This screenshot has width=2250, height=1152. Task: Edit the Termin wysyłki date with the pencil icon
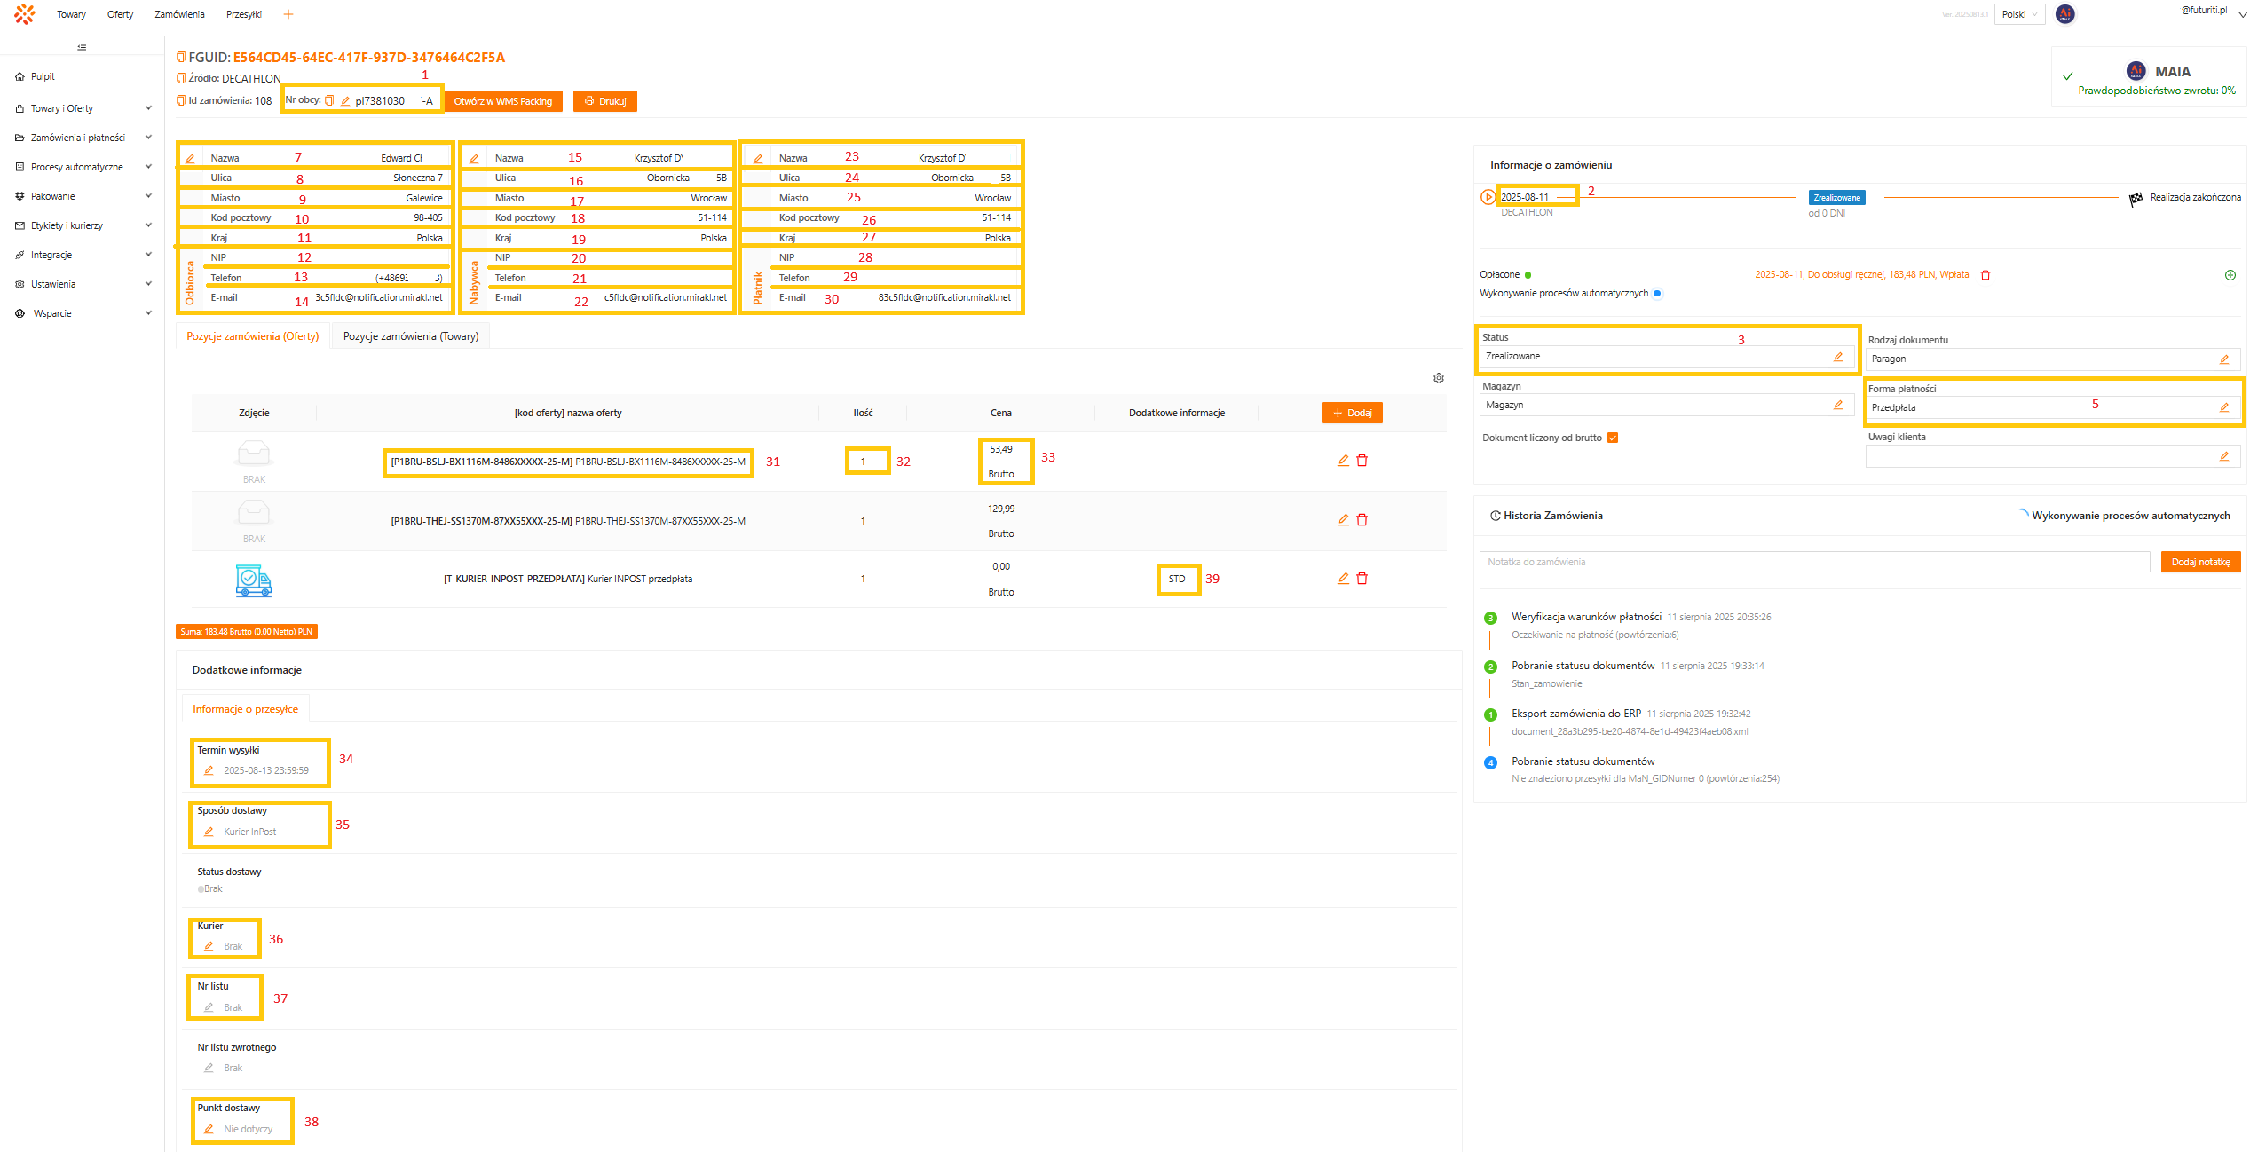tap(209, 770)
